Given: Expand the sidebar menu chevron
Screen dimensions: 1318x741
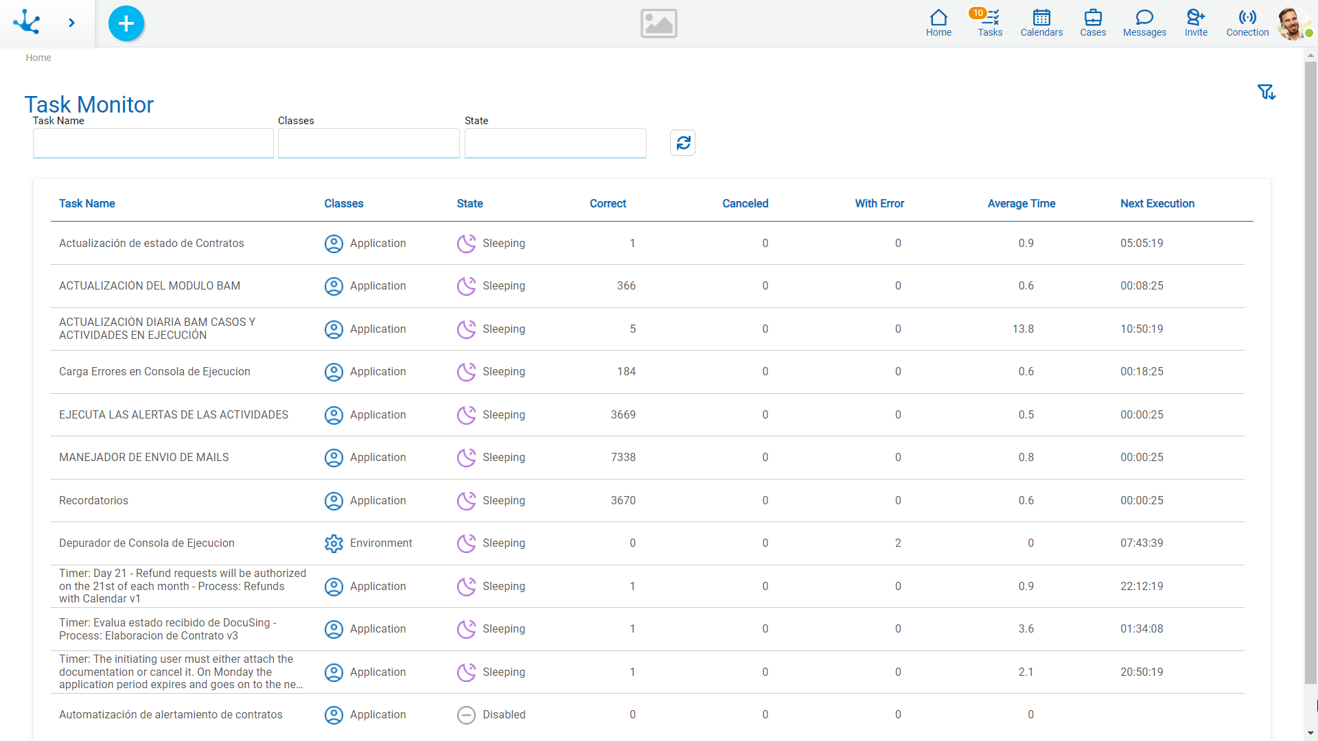Looking at the screenshot, I should coord(71,23).
